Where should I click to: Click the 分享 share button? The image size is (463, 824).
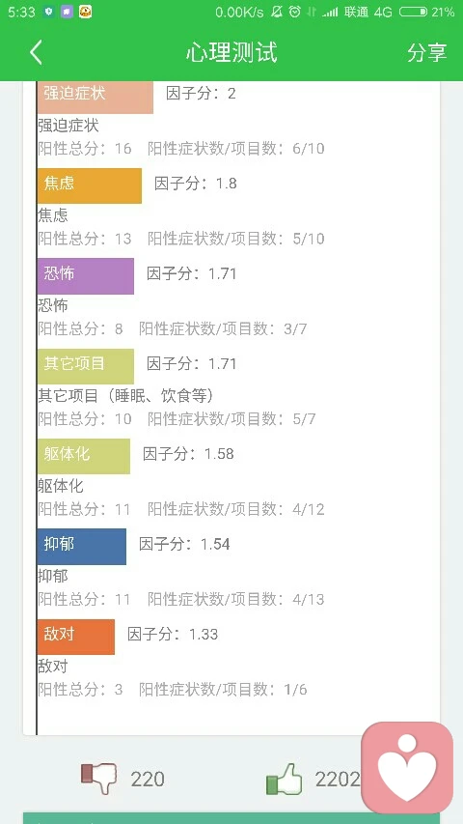426,52
